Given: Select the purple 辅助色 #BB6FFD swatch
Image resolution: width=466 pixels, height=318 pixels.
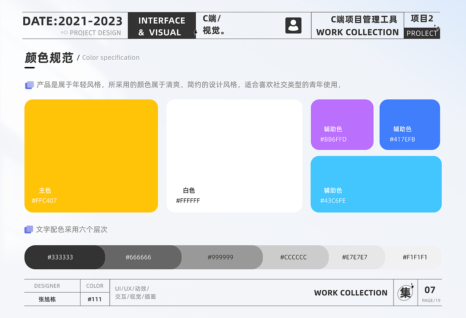Looking at the screenshot, I should (x=342, y=124).
